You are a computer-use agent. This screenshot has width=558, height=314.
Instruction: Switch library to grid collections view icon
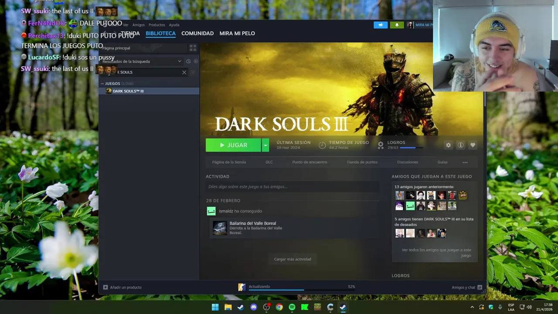[x=193, y=48]
